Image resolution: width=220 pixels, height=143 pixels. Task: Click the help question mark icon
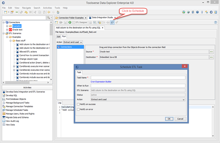point(216,22)
